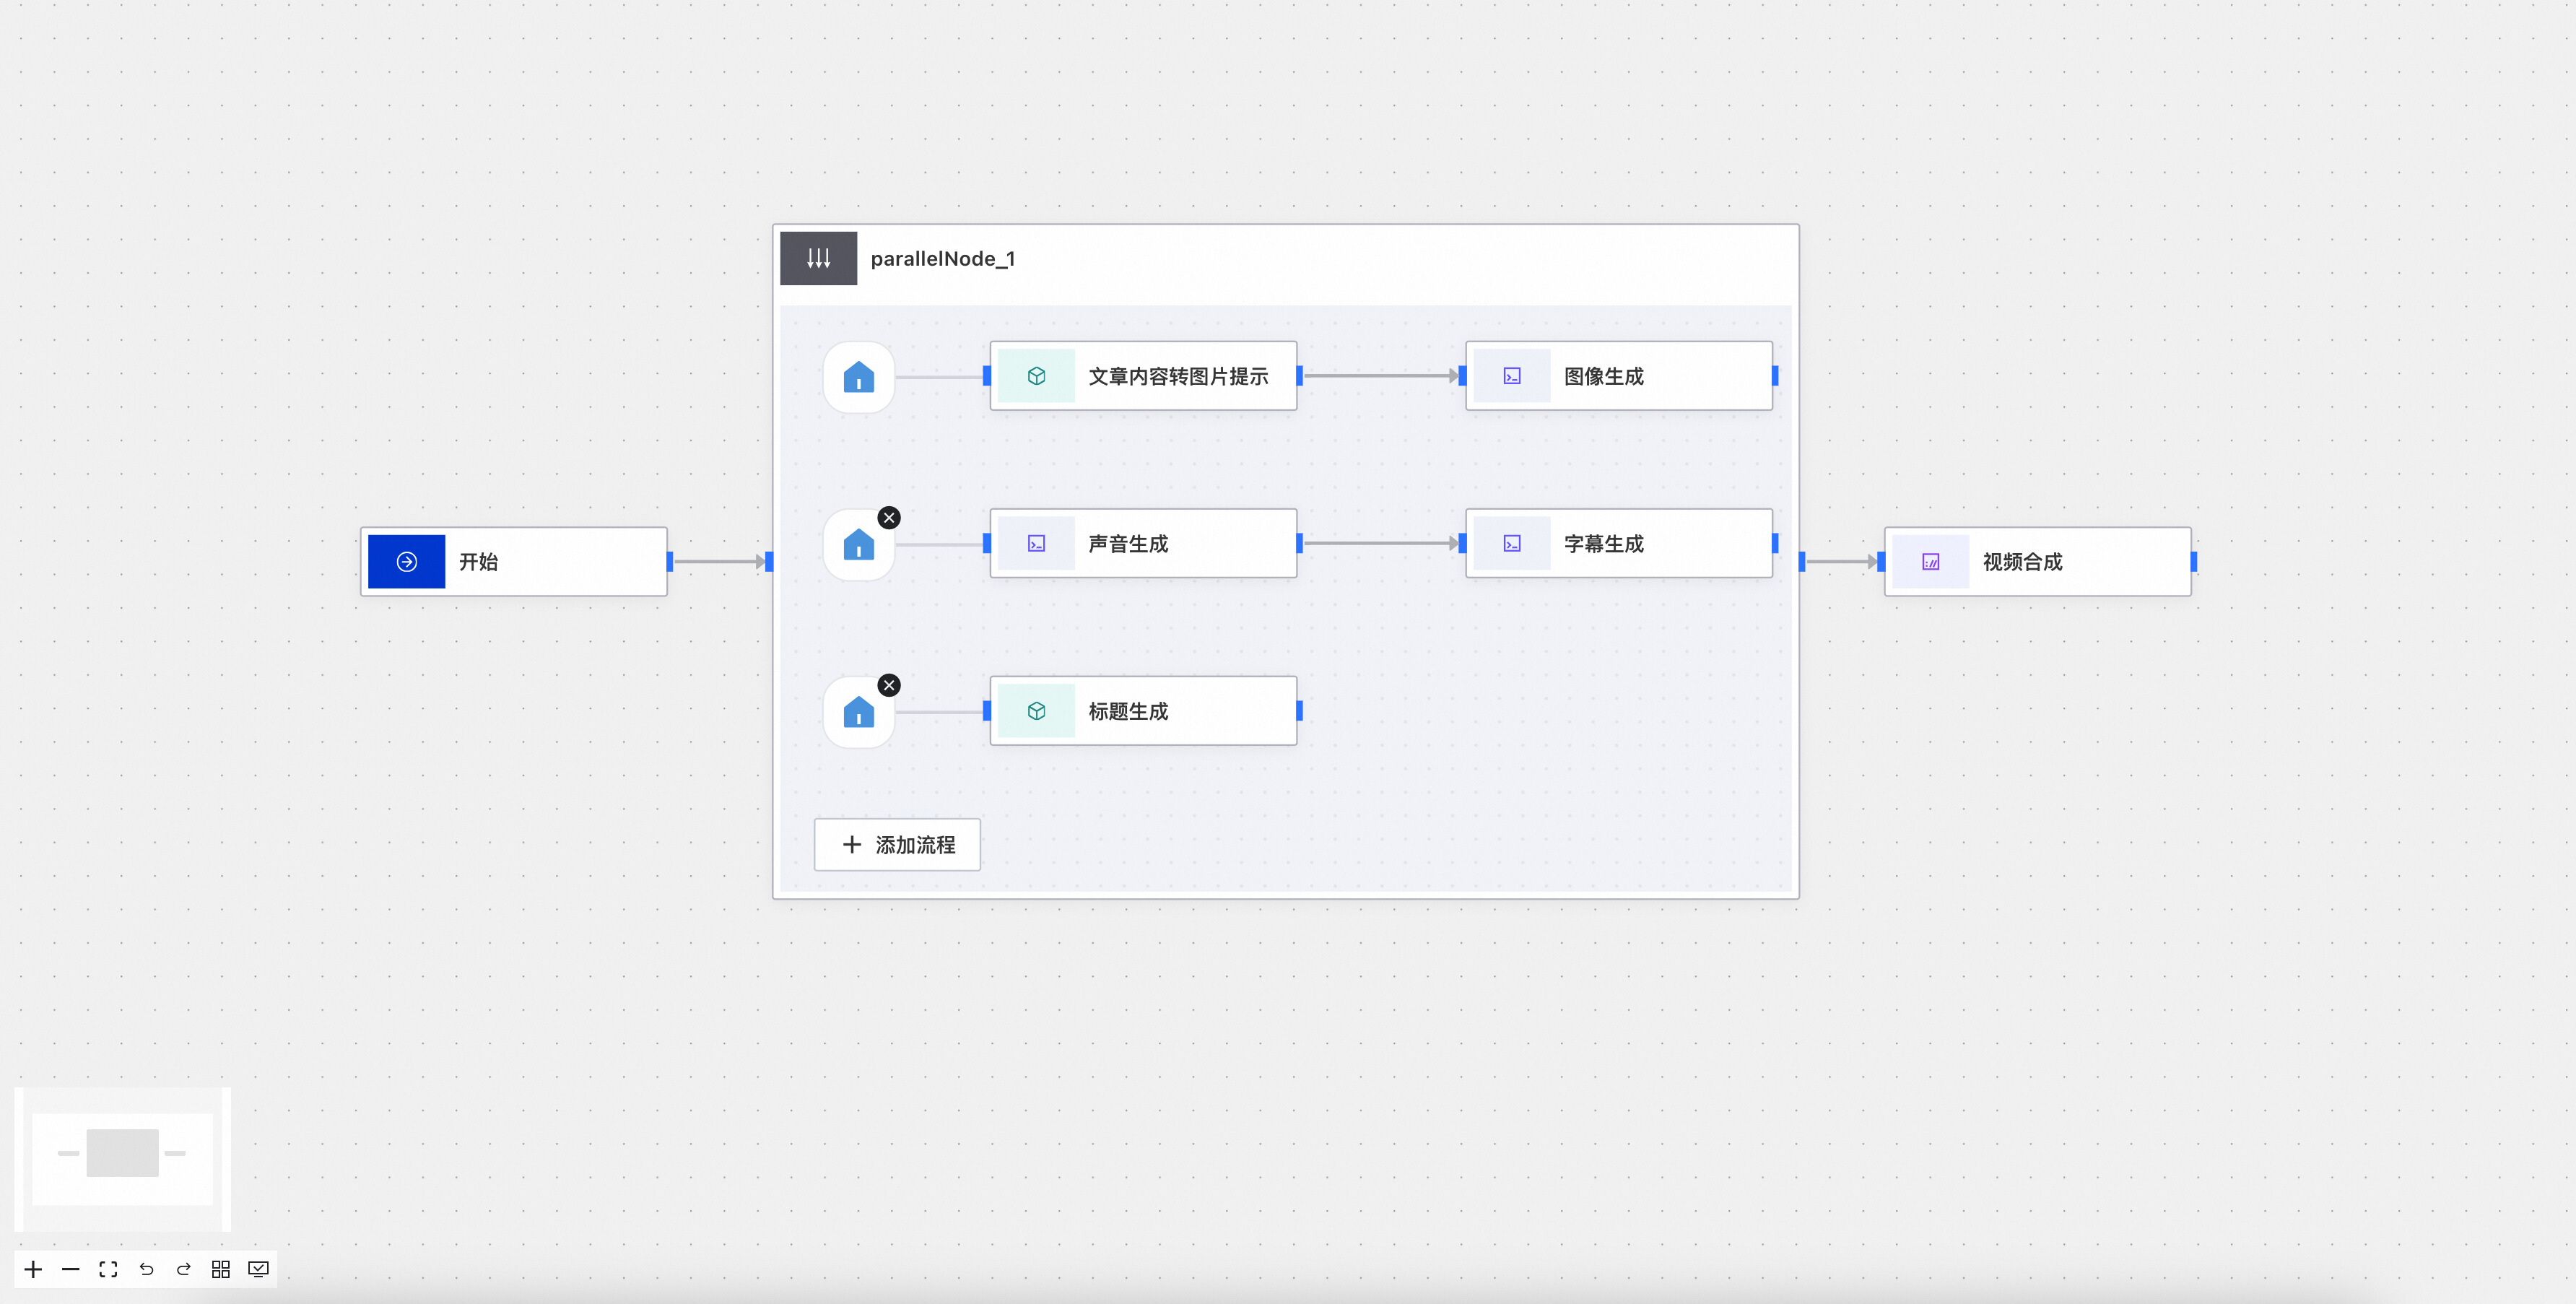Image resolution: width=2576 pixels, height=1304 pixels.
Task: Click the monitor checkmark icon
Action: (x=258, y=1269)
